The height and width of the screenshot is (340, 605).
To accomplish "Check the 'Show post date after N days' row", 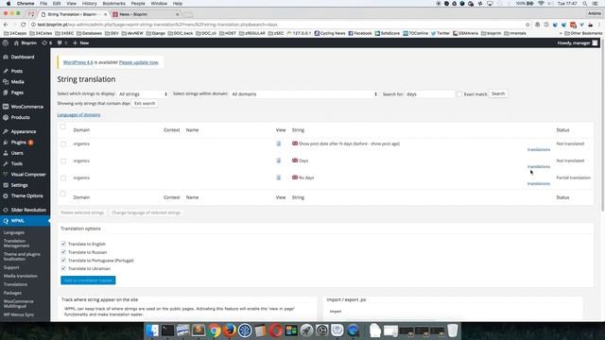I will point(63,144).
